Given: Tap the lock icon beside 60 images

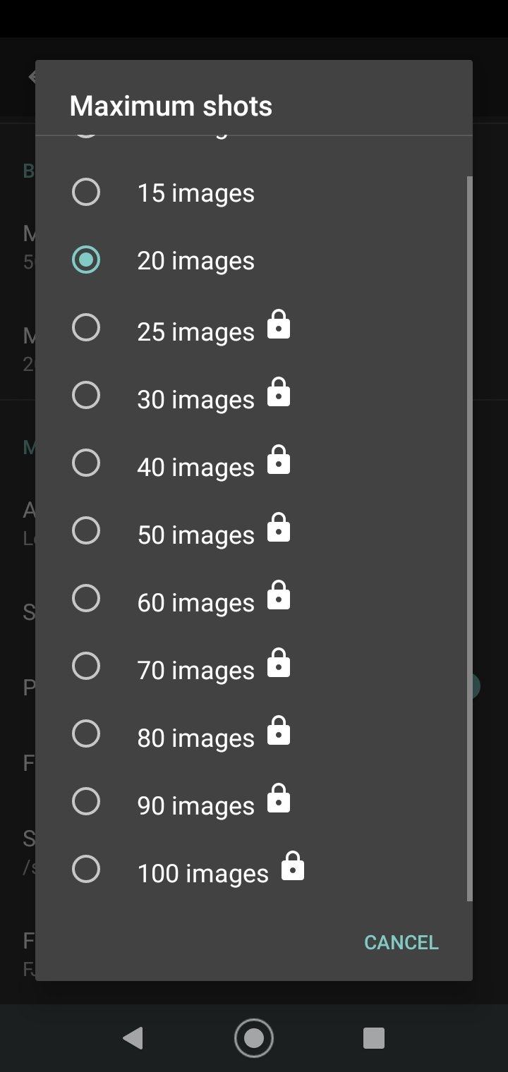Looking at the screenshot, I should tap(279, 597).
